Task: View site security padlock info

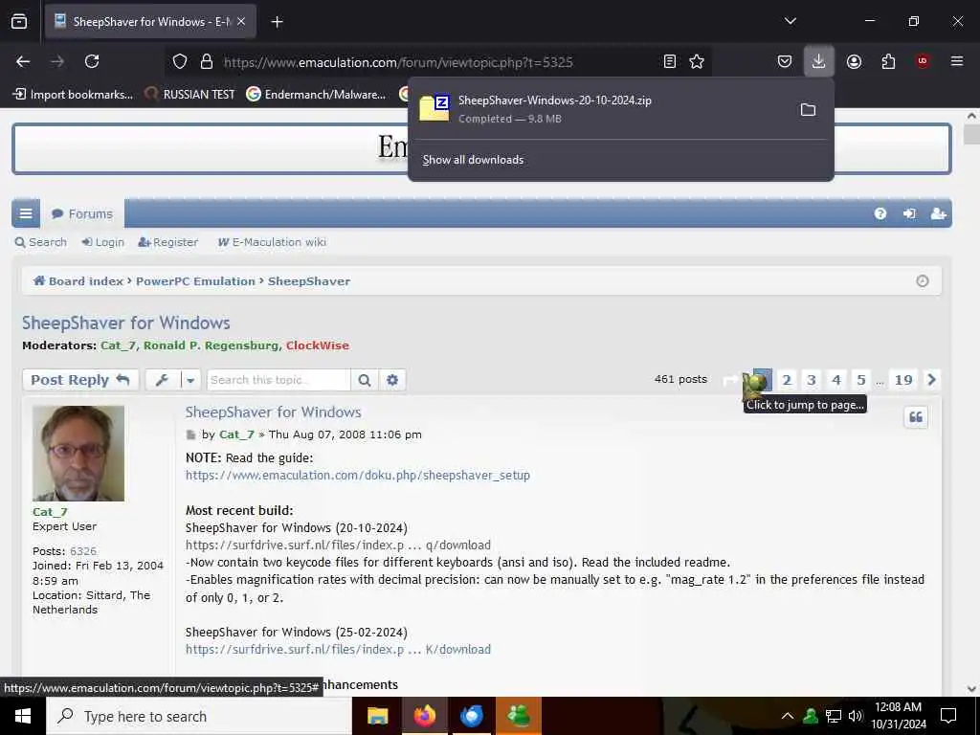Action: 207,61
